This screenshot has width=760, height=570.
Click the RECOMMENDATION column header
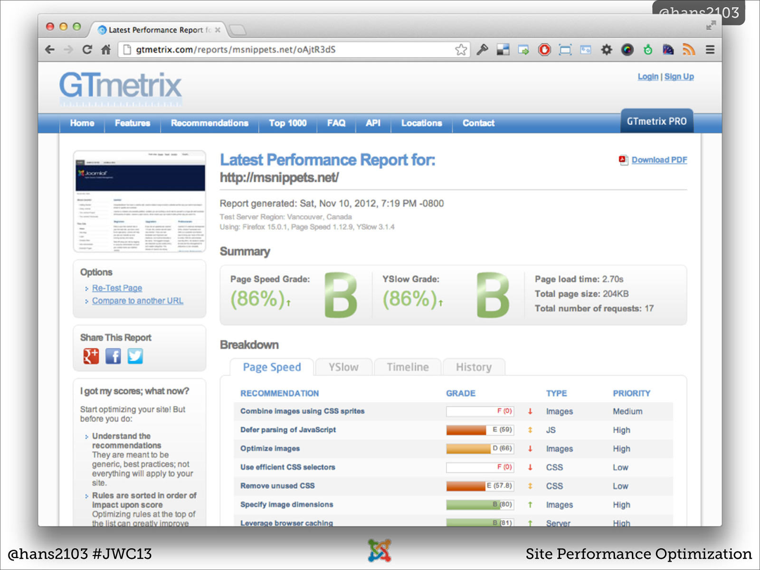(x=279, y=393)
